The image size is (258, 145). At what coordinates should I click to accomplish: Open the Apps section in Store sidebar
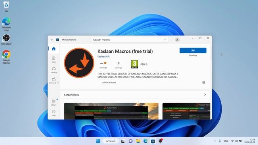pos(54,60)
